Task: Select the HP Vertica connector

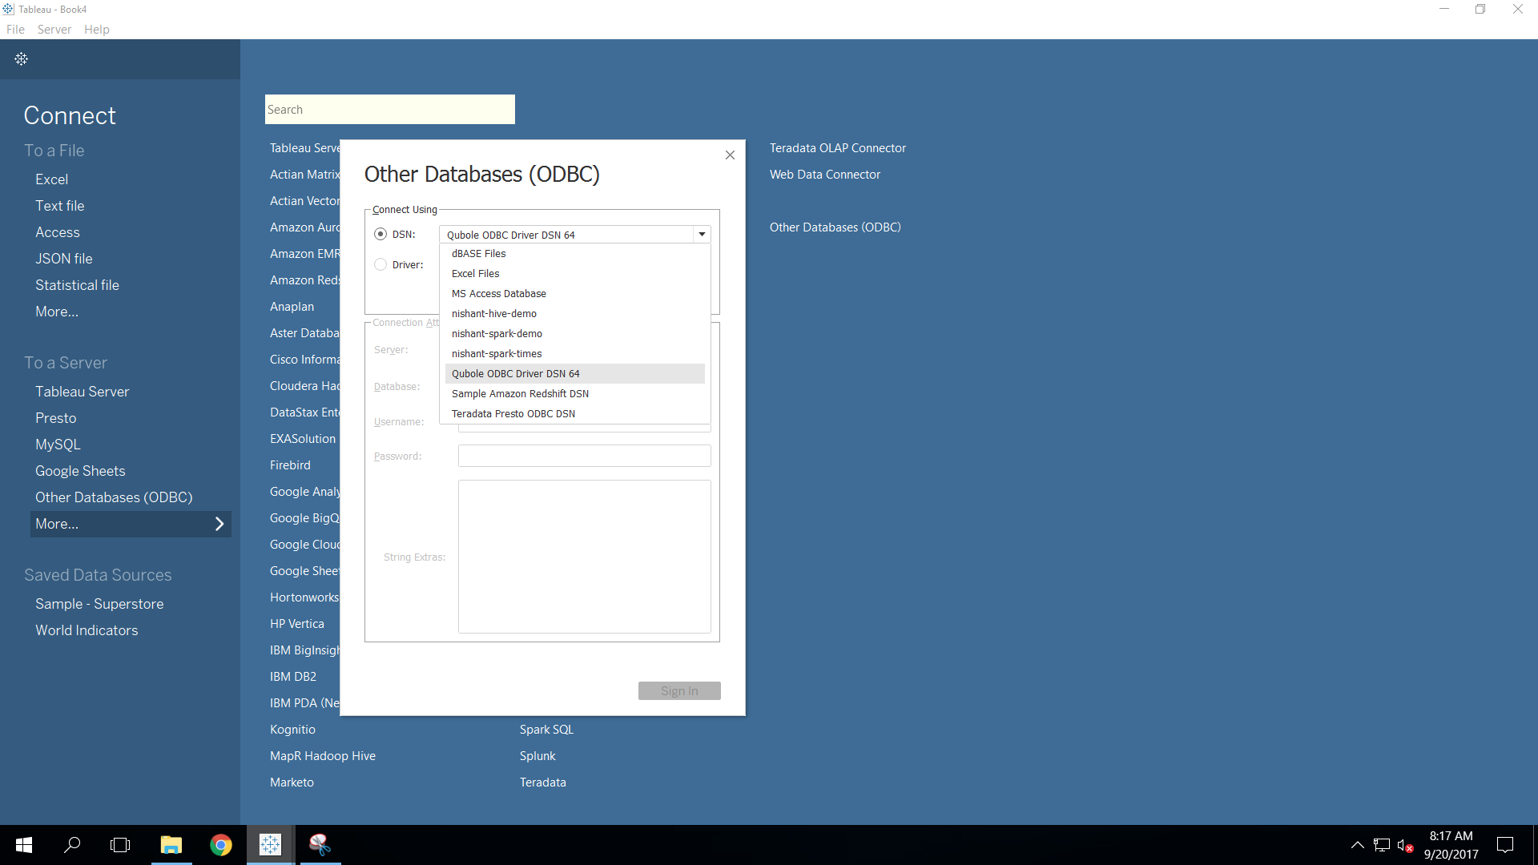Action: pyautogui.click(x=297, y=624)
